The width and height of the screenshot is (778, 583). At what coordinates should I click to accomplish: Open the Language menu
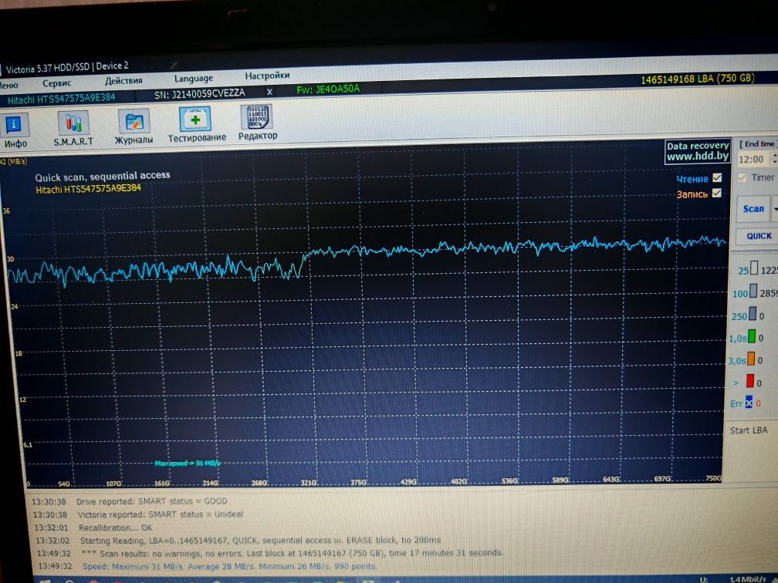coord(194,79)
